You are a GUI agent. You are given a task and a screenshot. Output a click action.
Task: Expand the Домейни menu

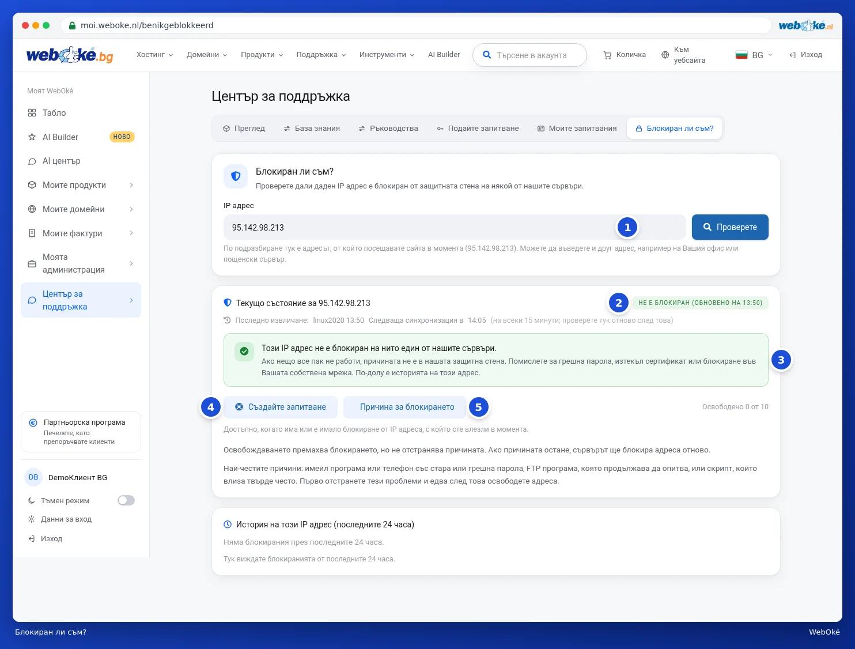coord(207,55)
